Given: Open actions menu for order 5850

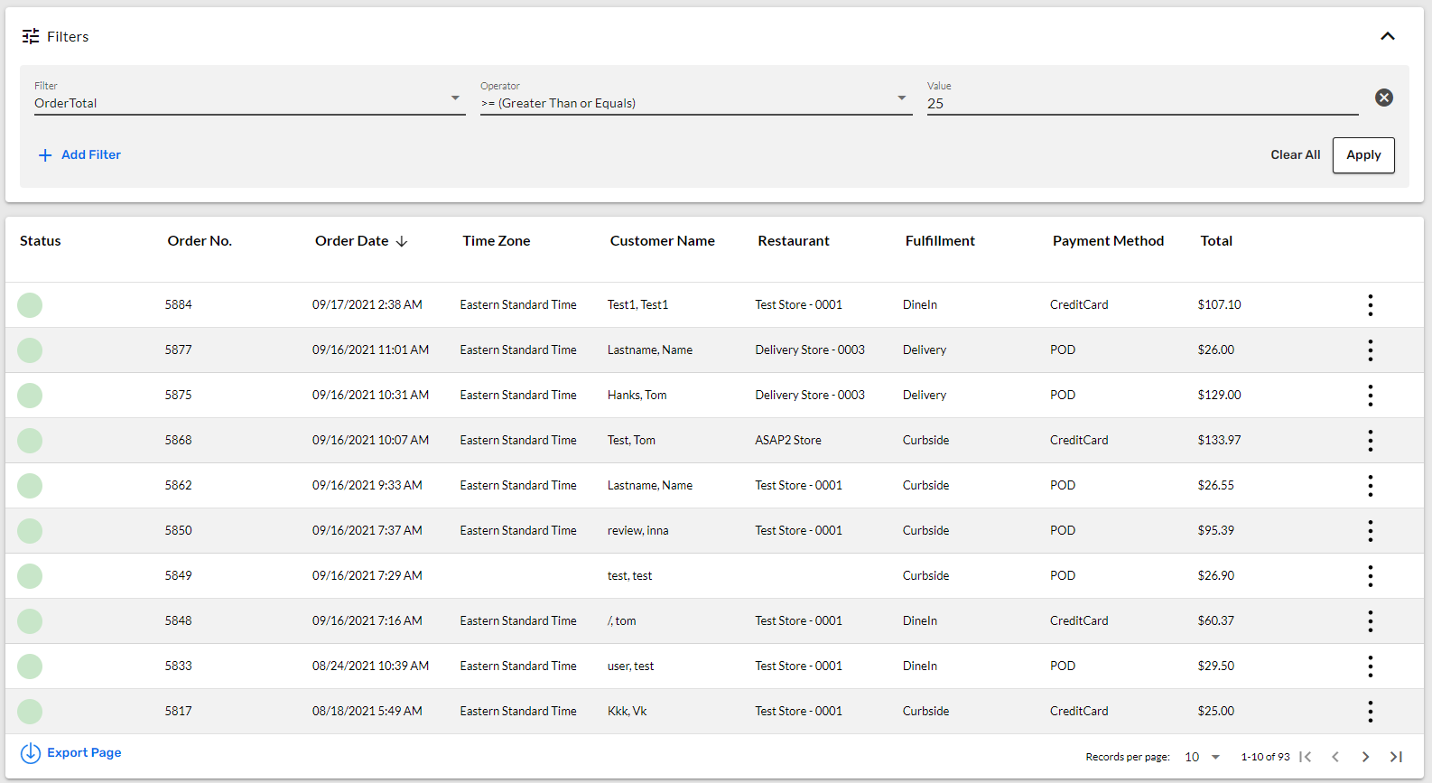Looking at the screenshot, I should [1371, 531].
